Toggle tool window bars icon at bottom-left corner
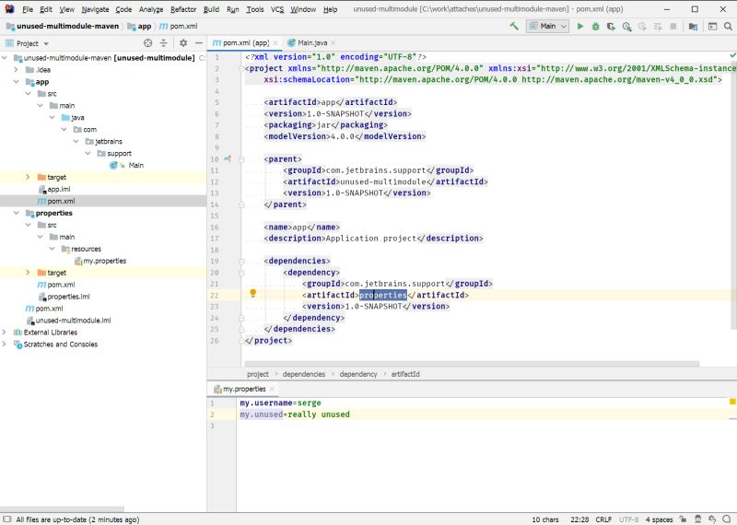The width and height of the screenshot is (737, 525). 7,519
